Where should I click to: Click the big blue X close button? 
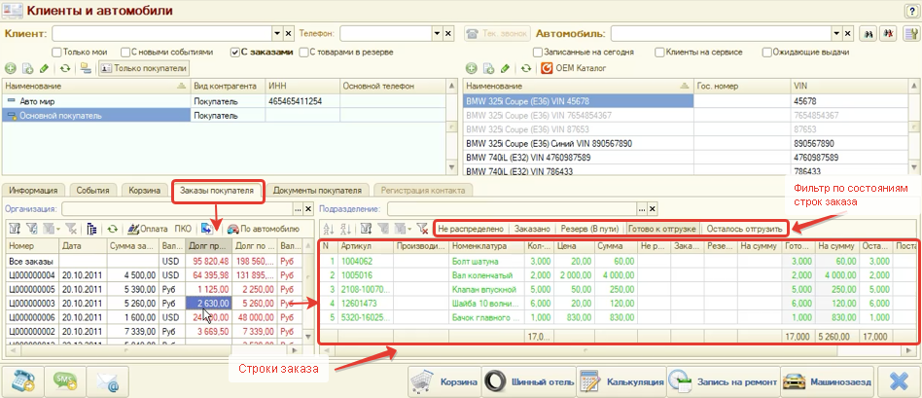tap(899, 382)
